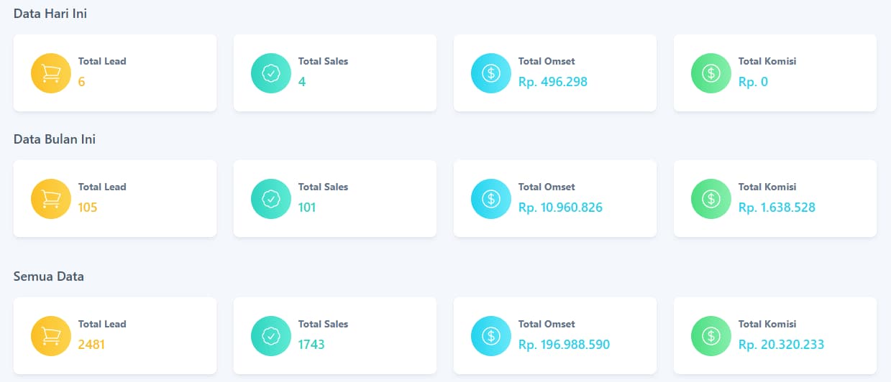This screenshot has width=891, height=382.
Task: Open the monthly Total Lead value 105
Action: pos(88,208)
